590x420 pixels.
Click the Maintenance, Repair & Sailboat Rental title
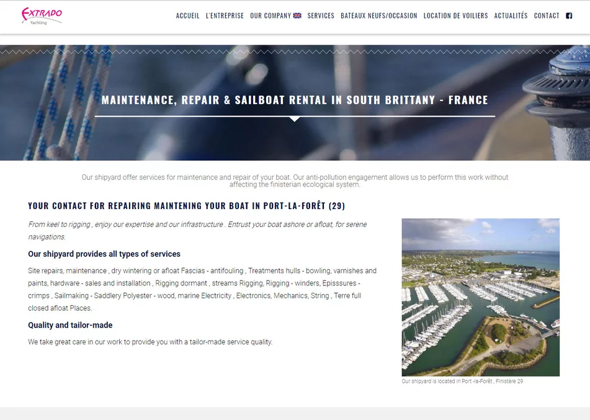(x=295, y=100)
